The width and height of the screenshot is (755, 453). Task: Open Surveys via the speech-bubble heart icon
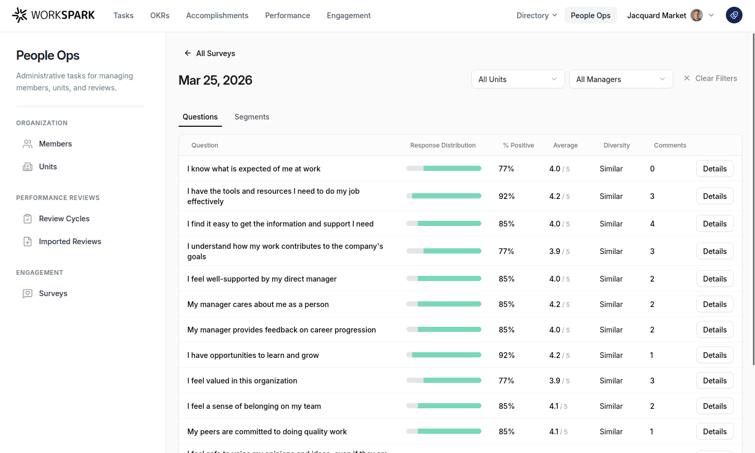28,293
